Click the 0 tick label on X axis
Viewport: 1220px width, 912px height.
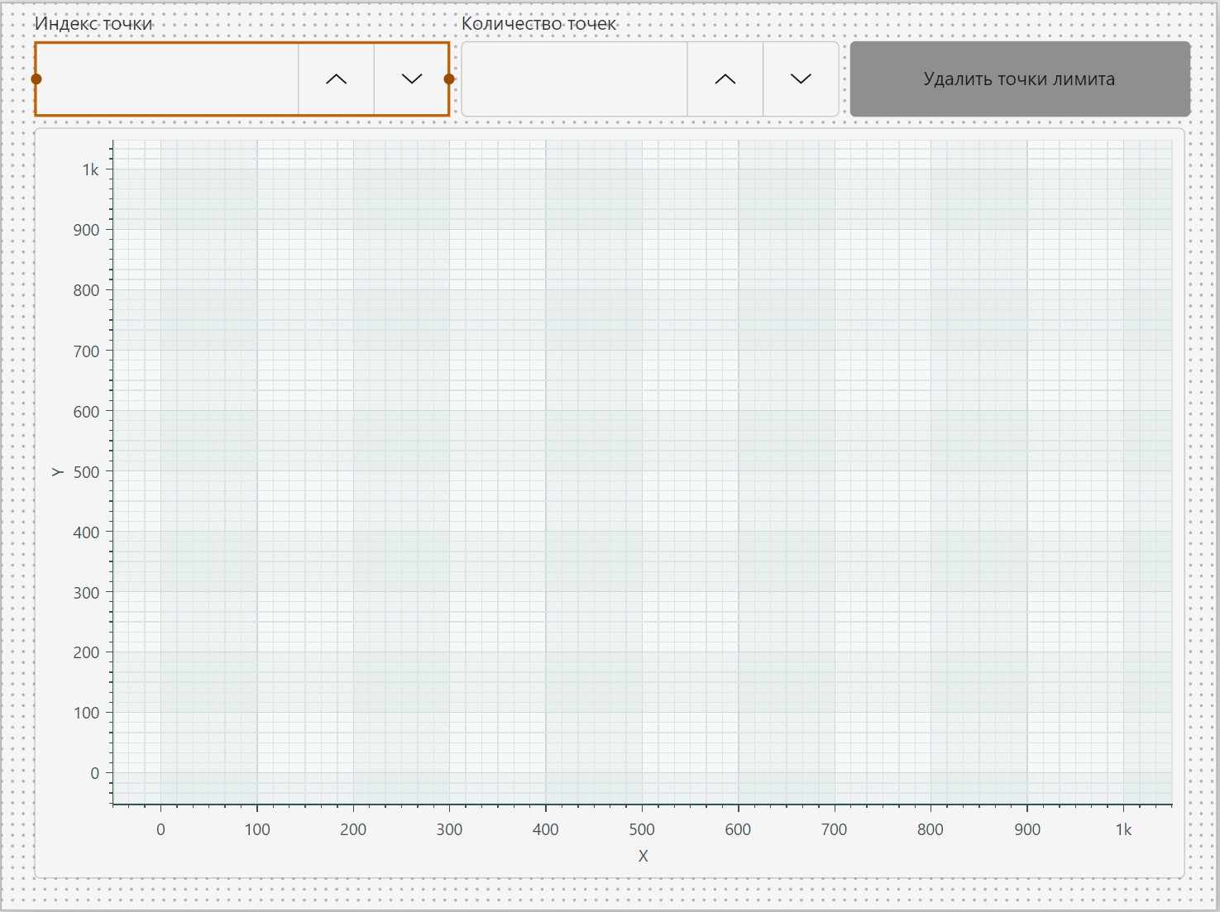point(160,829)
